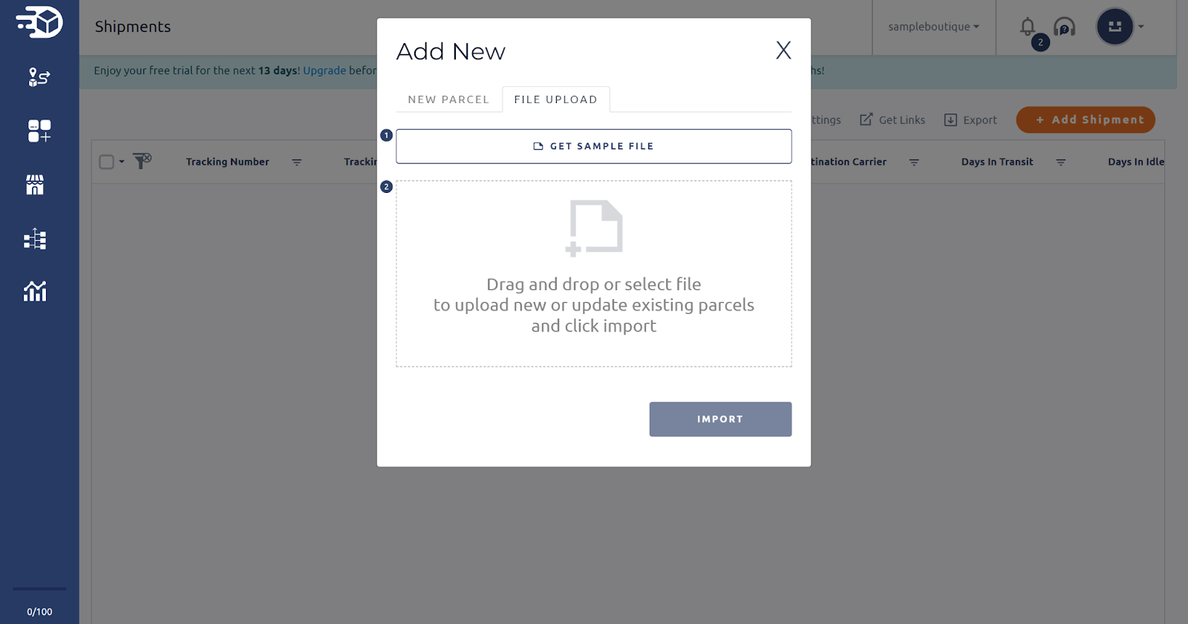Image resolution: width=1188 pixels, height=624 pixels.
Task: Click the GET SAMPLE FILE button
Action: (x=594, y=146)
